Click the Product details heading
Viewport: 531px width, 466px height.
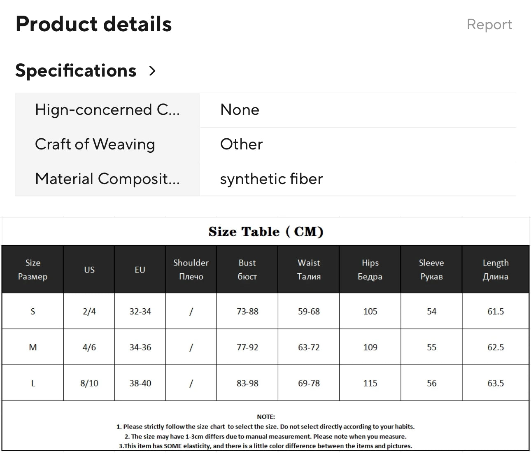93,24
